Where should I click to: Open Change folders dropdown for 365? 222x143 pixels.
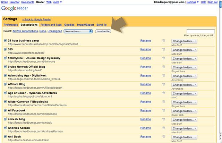[x=184, y=50]
